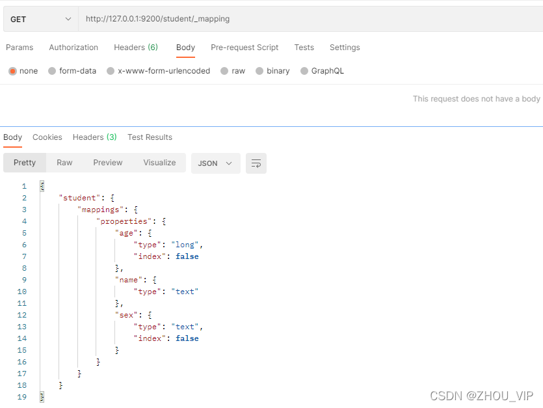The height and width of the screenshot is (408, 543).
Task: Open the GET method dropdown
Action: [41, 19]
